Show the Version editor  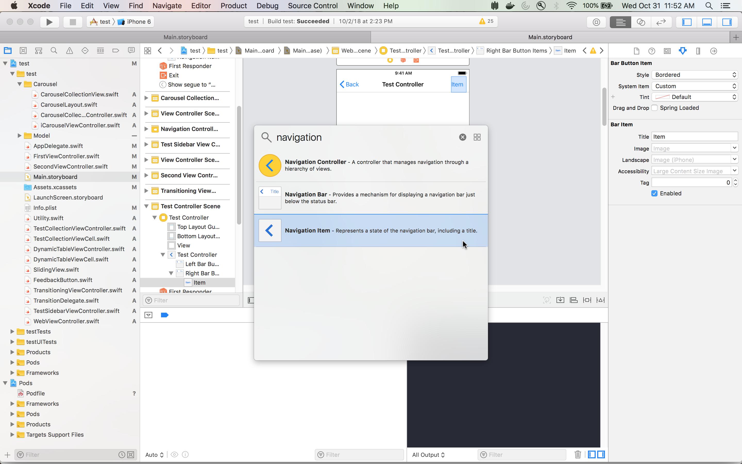(x=661, y=22)
